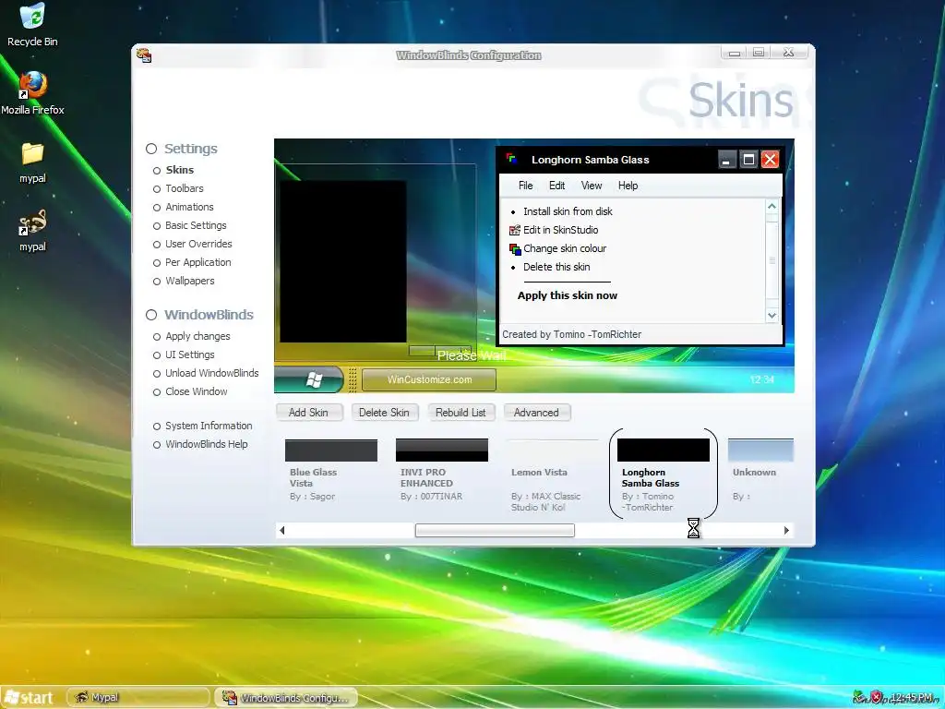Screen dimensions: 945x709
Task: Click the Start button on taskbar
Action: (x=30, y=698)
